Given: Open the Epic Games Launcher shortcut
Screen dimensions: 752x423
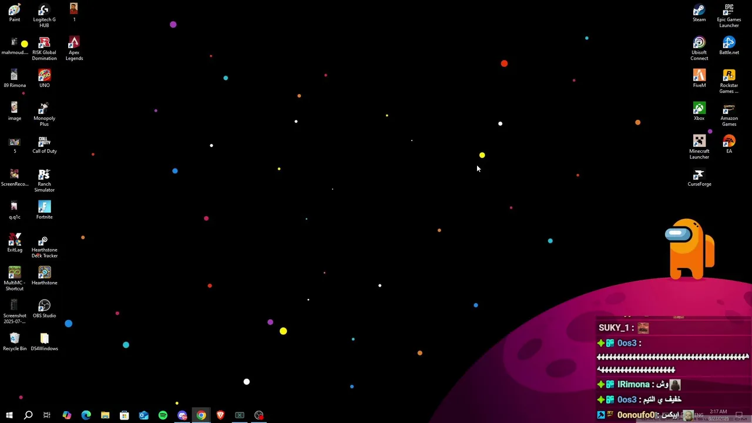Looking at the screenshot, I should 729,16.
